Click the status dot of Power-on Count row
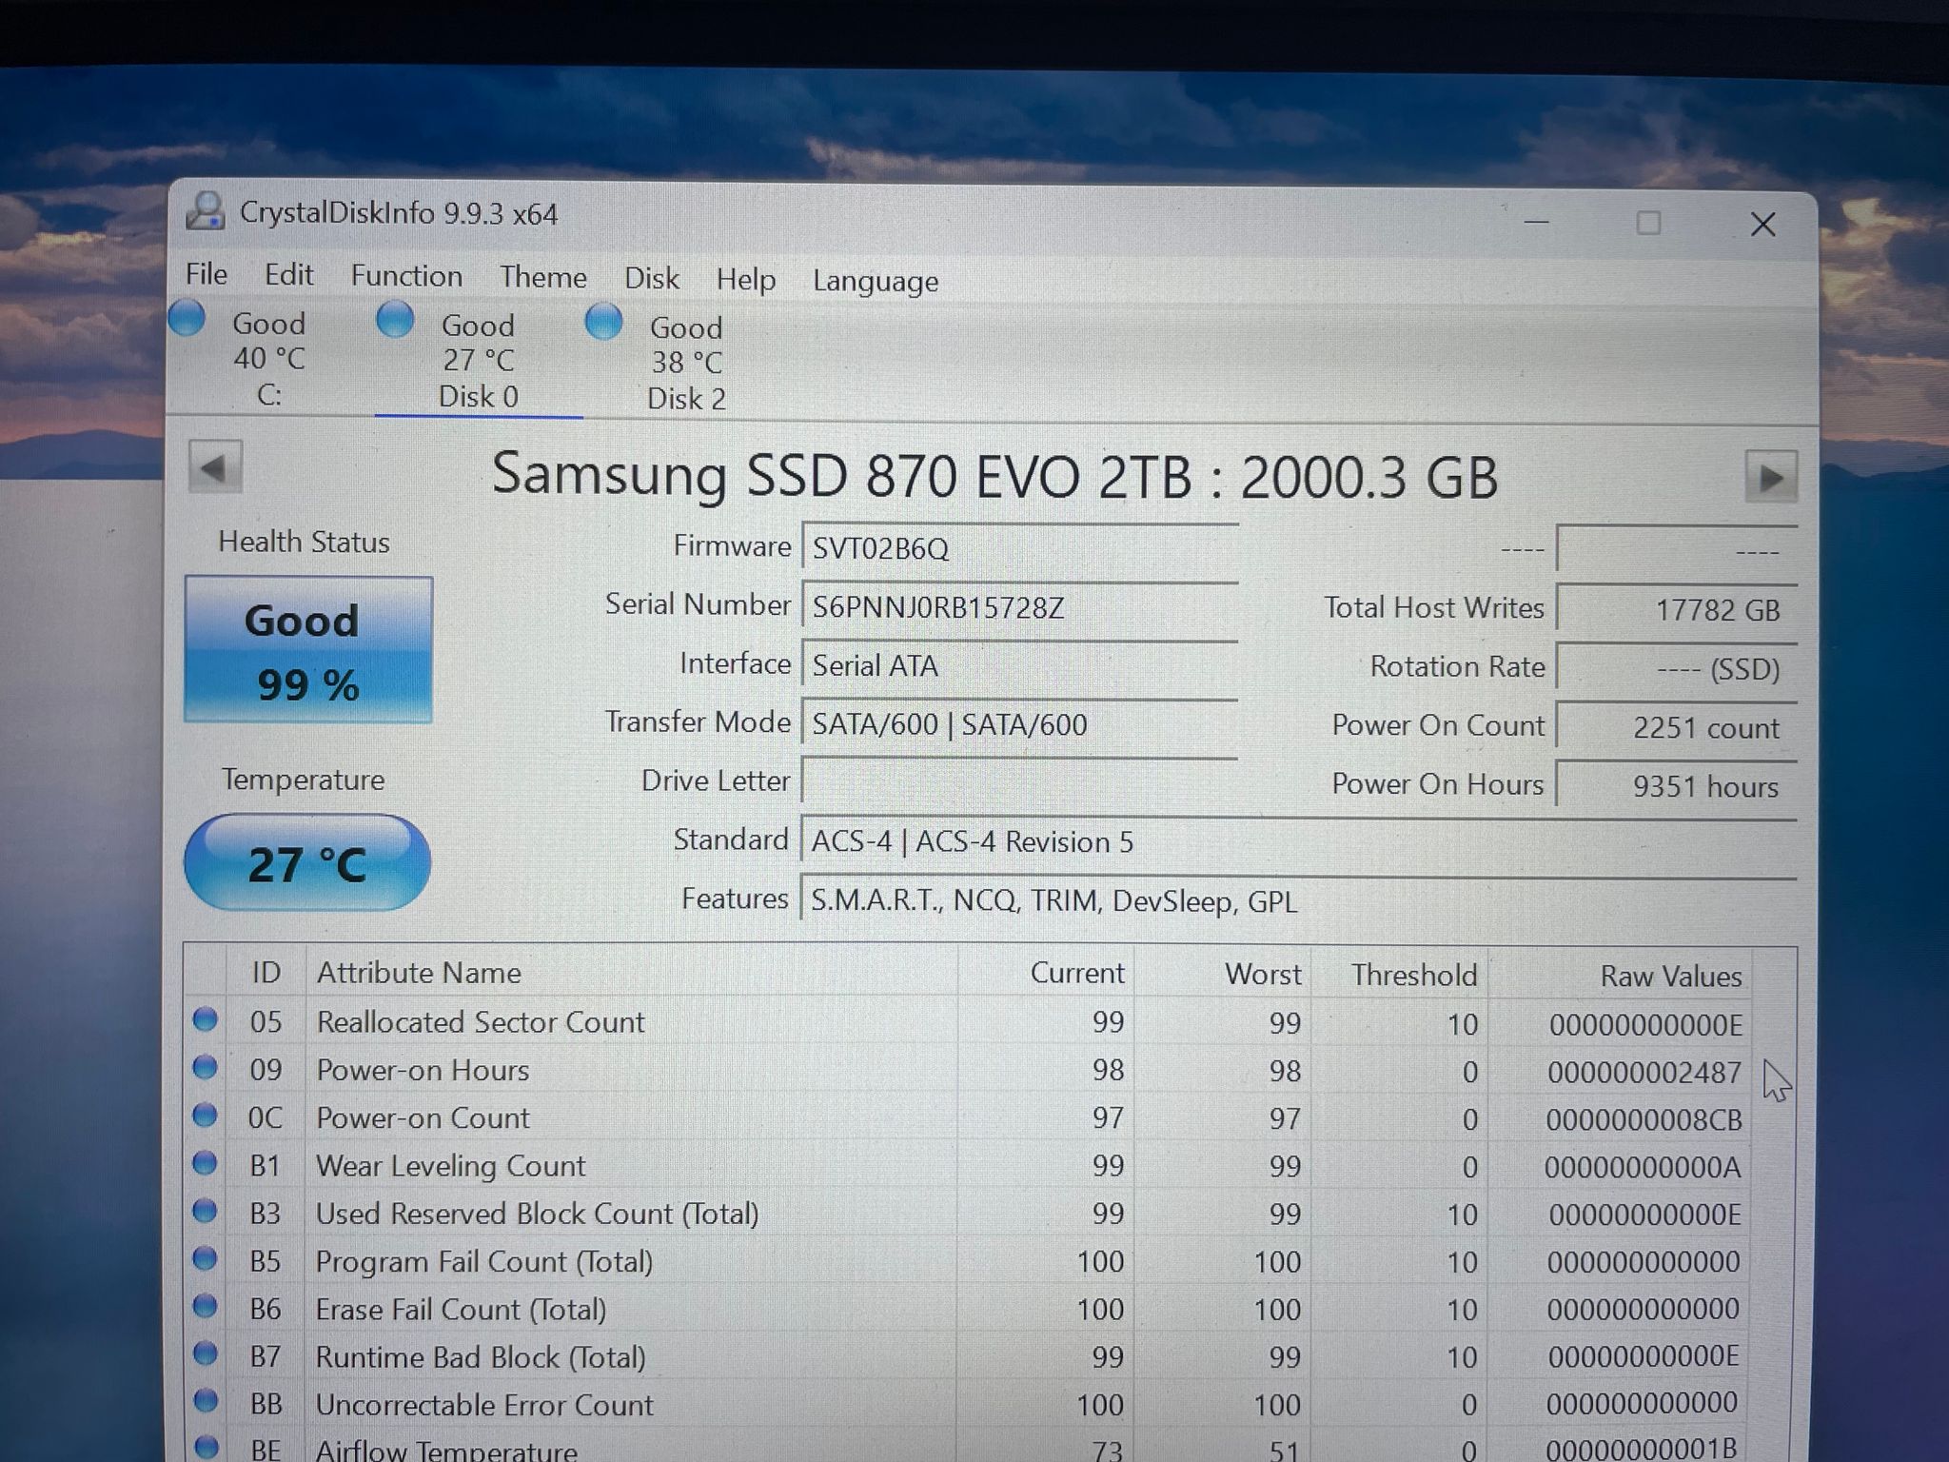The image size is (1949, 1462). pos(205,1116)
